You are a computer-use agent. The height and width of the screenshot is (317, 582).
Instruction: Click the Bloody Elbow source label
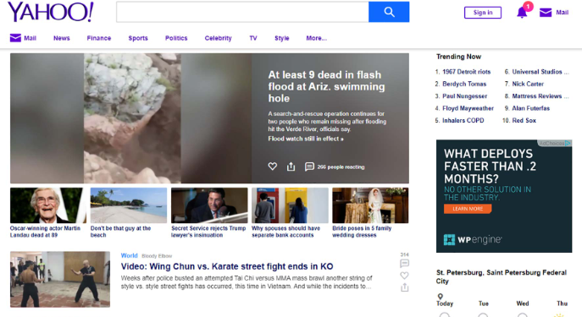157,256
